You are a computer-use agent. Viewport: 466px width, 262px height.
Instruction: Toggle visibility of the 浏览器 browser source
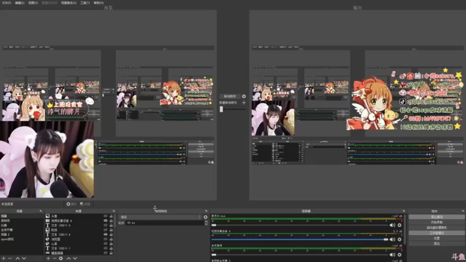tap(105, 239)
